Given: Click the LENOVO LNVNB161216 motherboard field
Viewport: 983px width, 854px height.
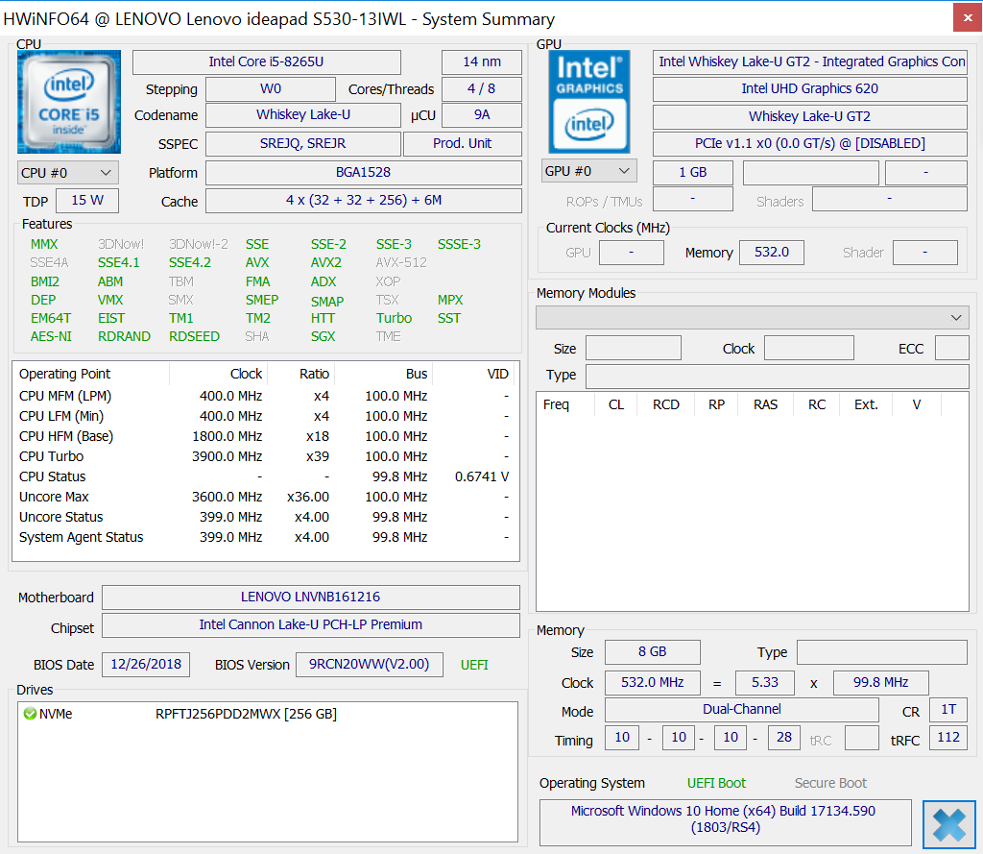Looking at the screenshot, I should [x=311, y=598].
